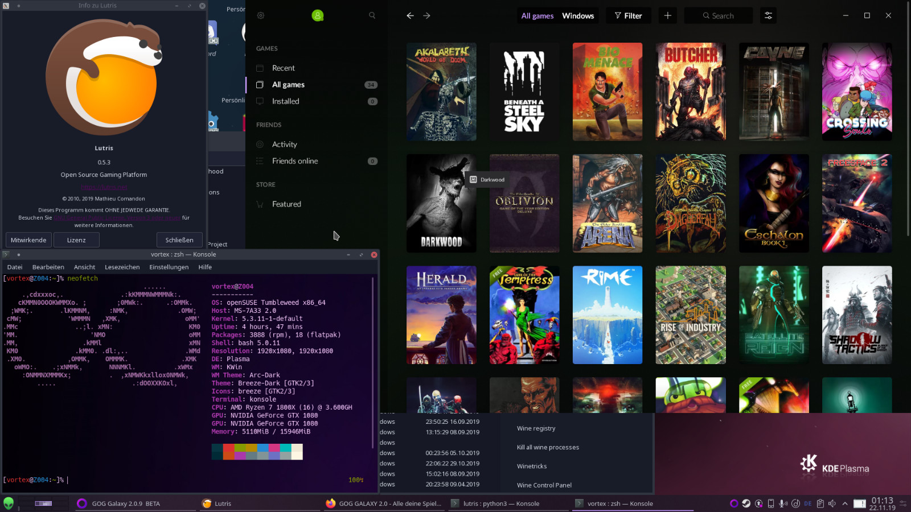Image resolution: width=911 pixels, height=512 pixels.
Task: Click the Featured store cart icon
Action: pyautogui.click(x=260, y=204)
